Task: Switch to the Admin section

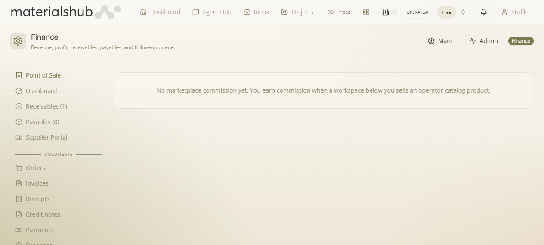Action: pos(483,41)
